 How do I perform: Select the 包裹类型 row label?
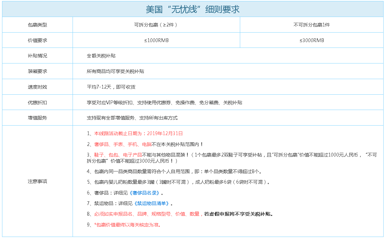(x=37, y=25)
